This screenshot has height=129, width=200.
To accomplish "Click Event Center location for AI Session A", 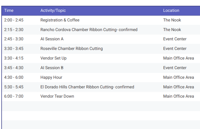I will tap(175, 39).
